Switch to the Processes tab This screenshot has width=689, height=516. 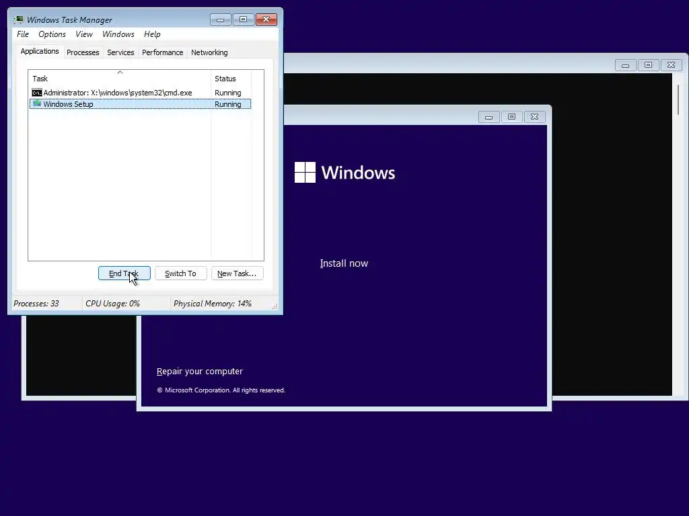[x=83, y=52]
